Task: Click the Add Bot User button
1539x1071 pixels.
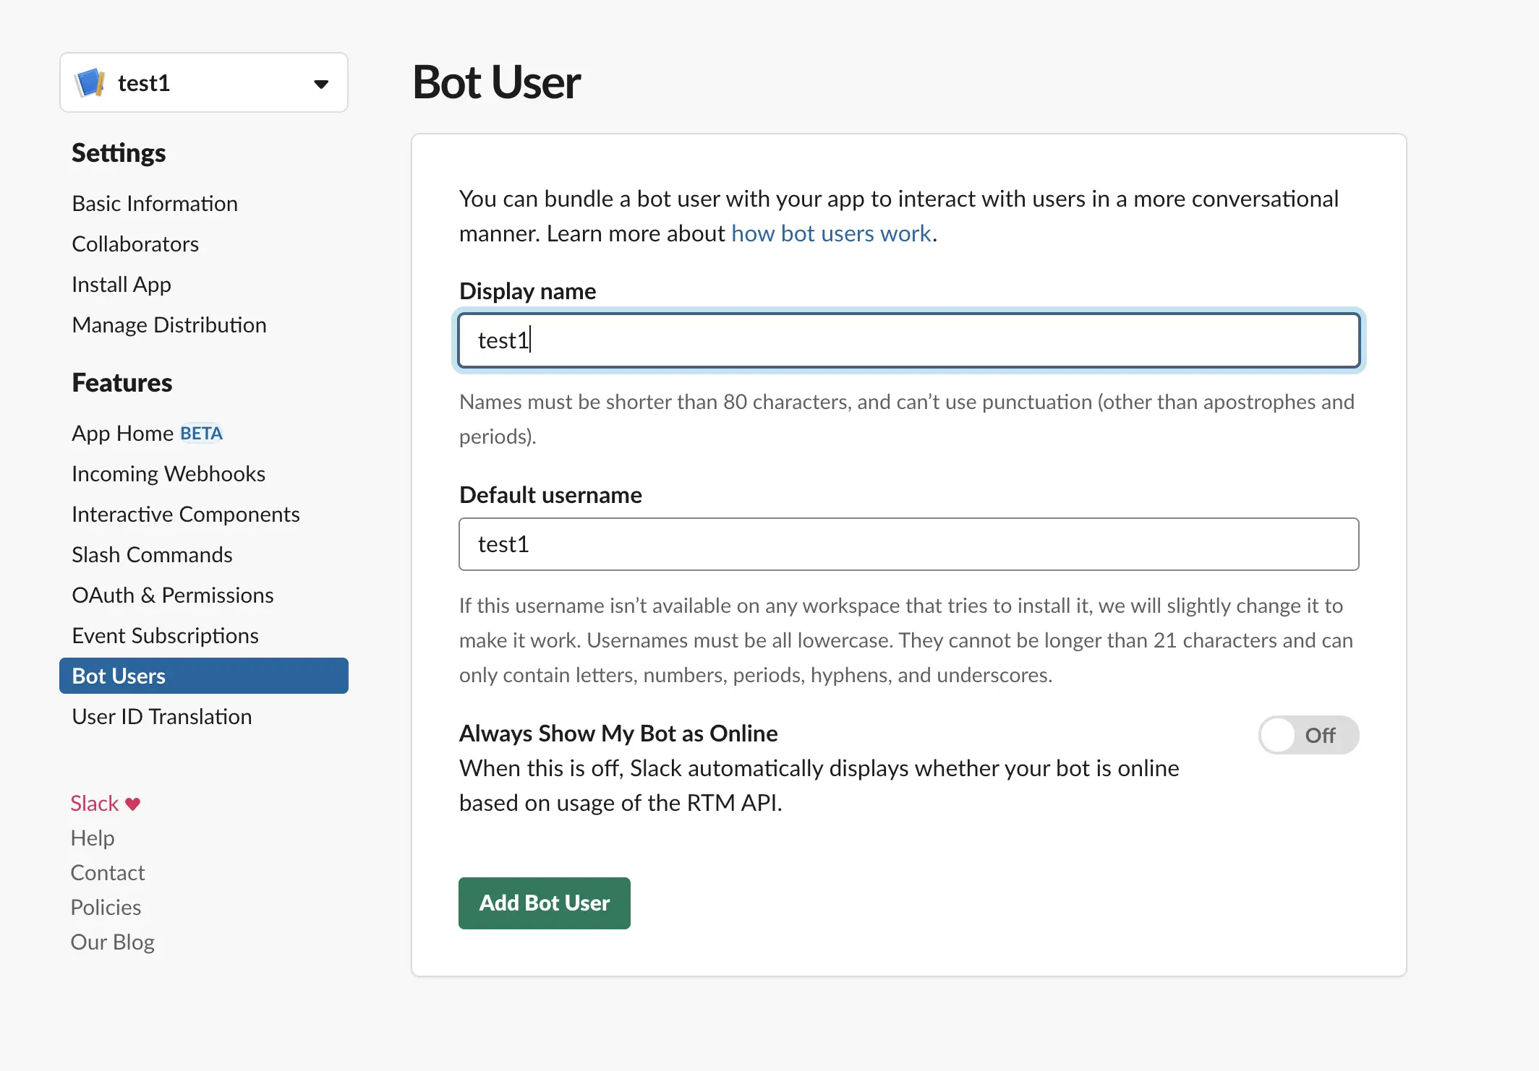Action: [544, 903]
